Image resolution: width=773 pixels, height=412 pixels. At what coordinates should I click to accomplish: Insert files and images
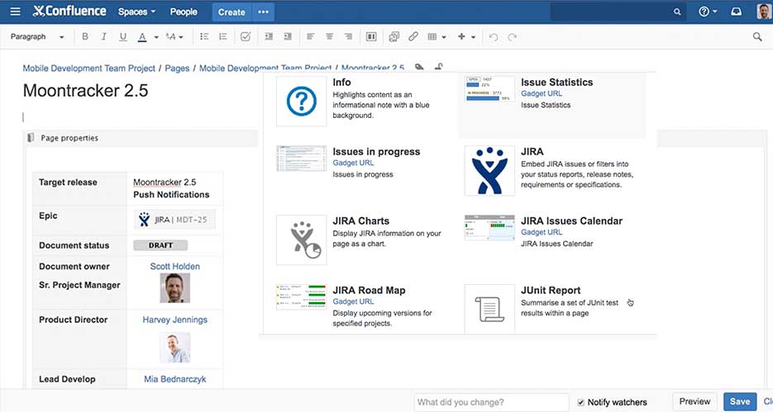(394, 36)
